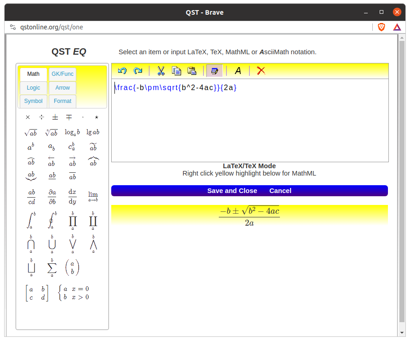Insert the plus-minus symbol
Viewport: 410px width, 341px height.
55,117
